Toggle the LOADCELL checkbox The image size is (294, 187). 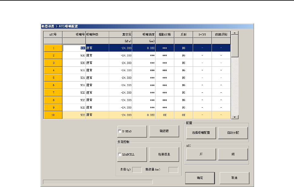[x=119, y=154]
